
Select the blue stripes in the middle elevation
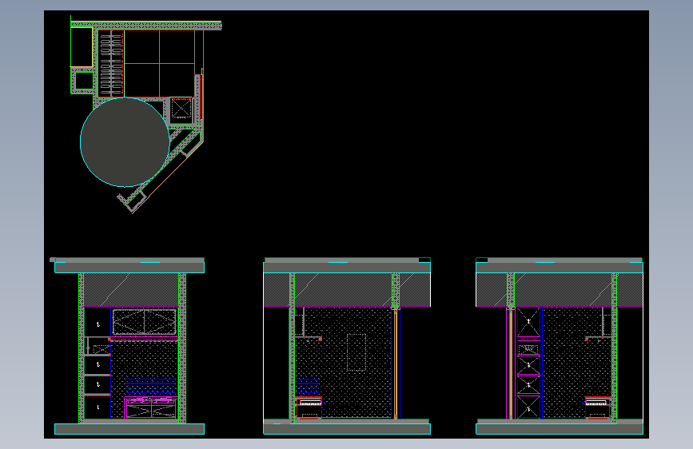307,386
